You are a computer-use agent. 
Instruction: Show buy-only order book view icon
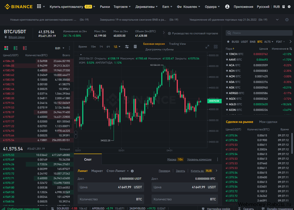click(15, 48)
